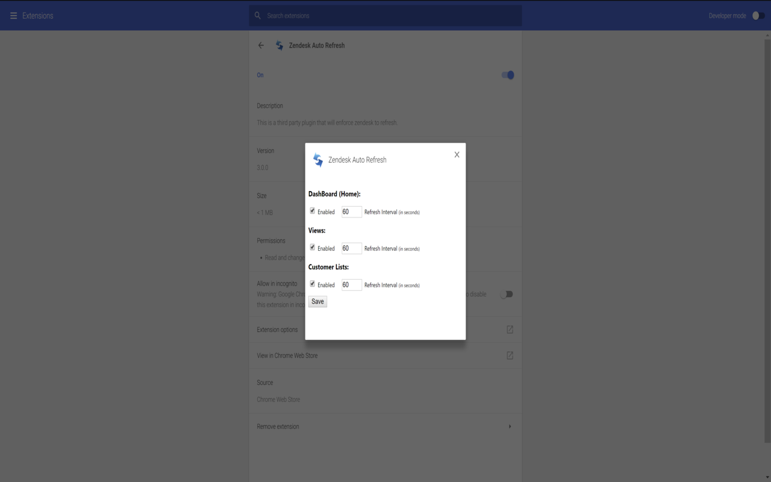This screenshot has height=482, width=771.
Task: Go back using the arrow icon
Action: tap(261, 45)
